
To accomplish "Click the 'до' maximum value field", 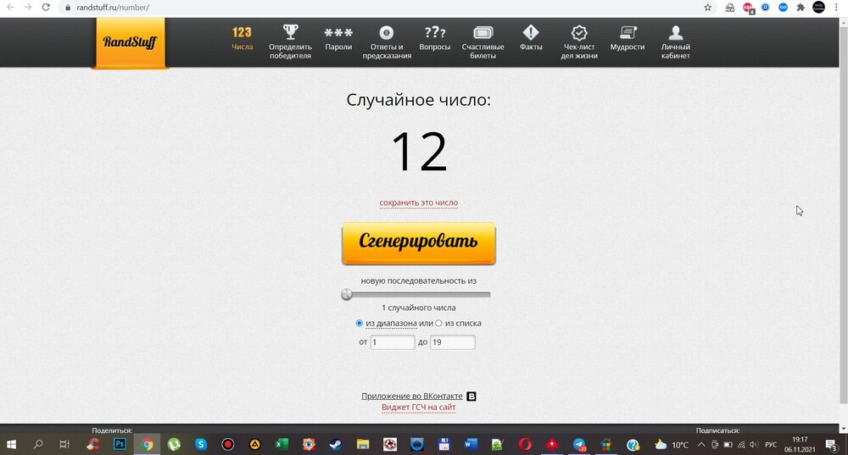I will pyautogui.click(x=452, y=342).
